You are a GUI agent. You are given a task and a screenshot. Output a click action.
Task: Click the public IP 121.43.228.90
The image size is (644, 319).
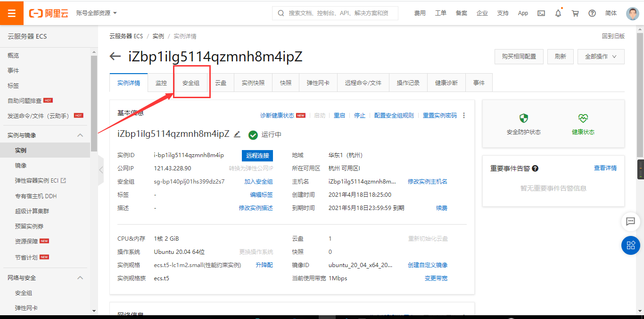(173, 168)
